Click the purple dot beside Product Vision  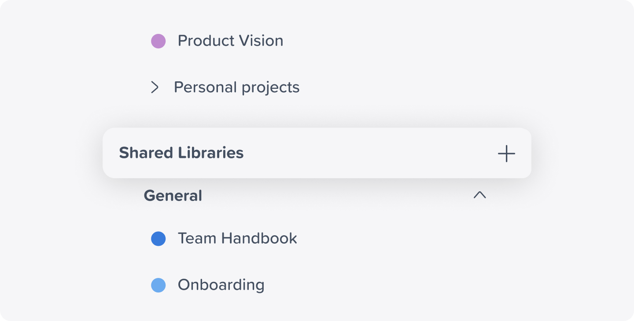tap(158, 40)
